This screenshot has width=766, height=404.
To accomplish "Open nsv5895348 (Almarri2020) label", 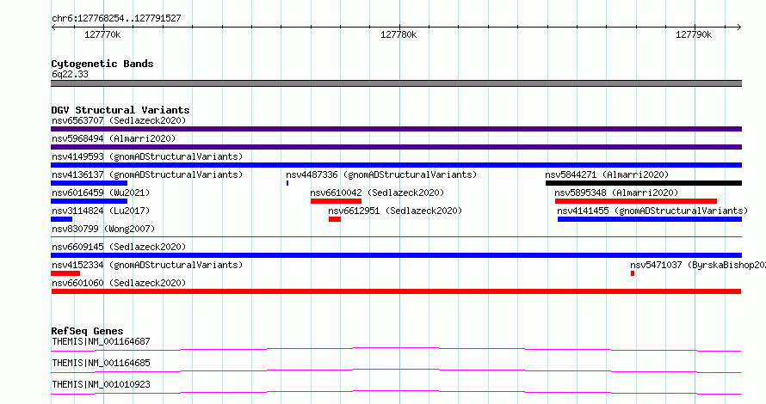I will pyautogui.click(x=616, y=193).
